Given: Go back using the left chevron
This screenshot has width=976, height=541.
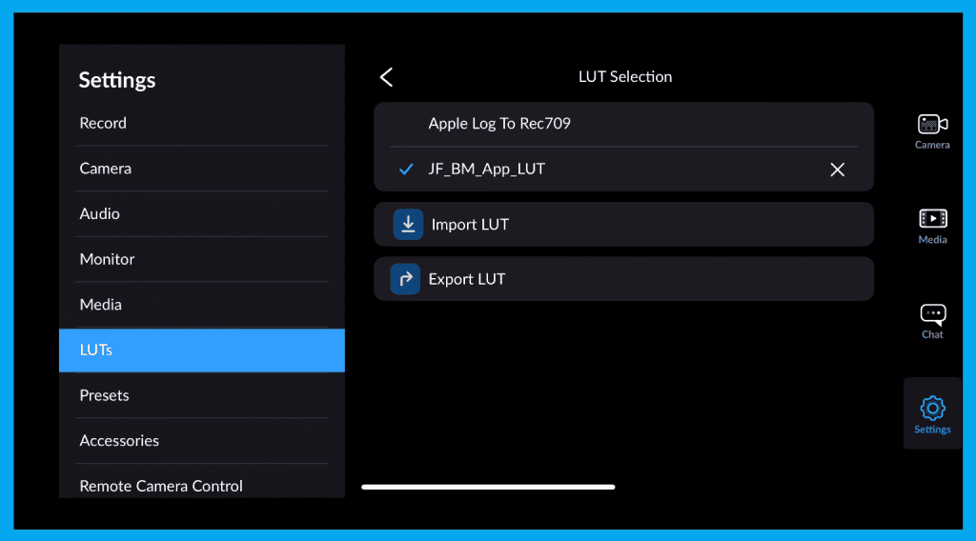Looking at the screenshot, I should (x=386, y=77).
